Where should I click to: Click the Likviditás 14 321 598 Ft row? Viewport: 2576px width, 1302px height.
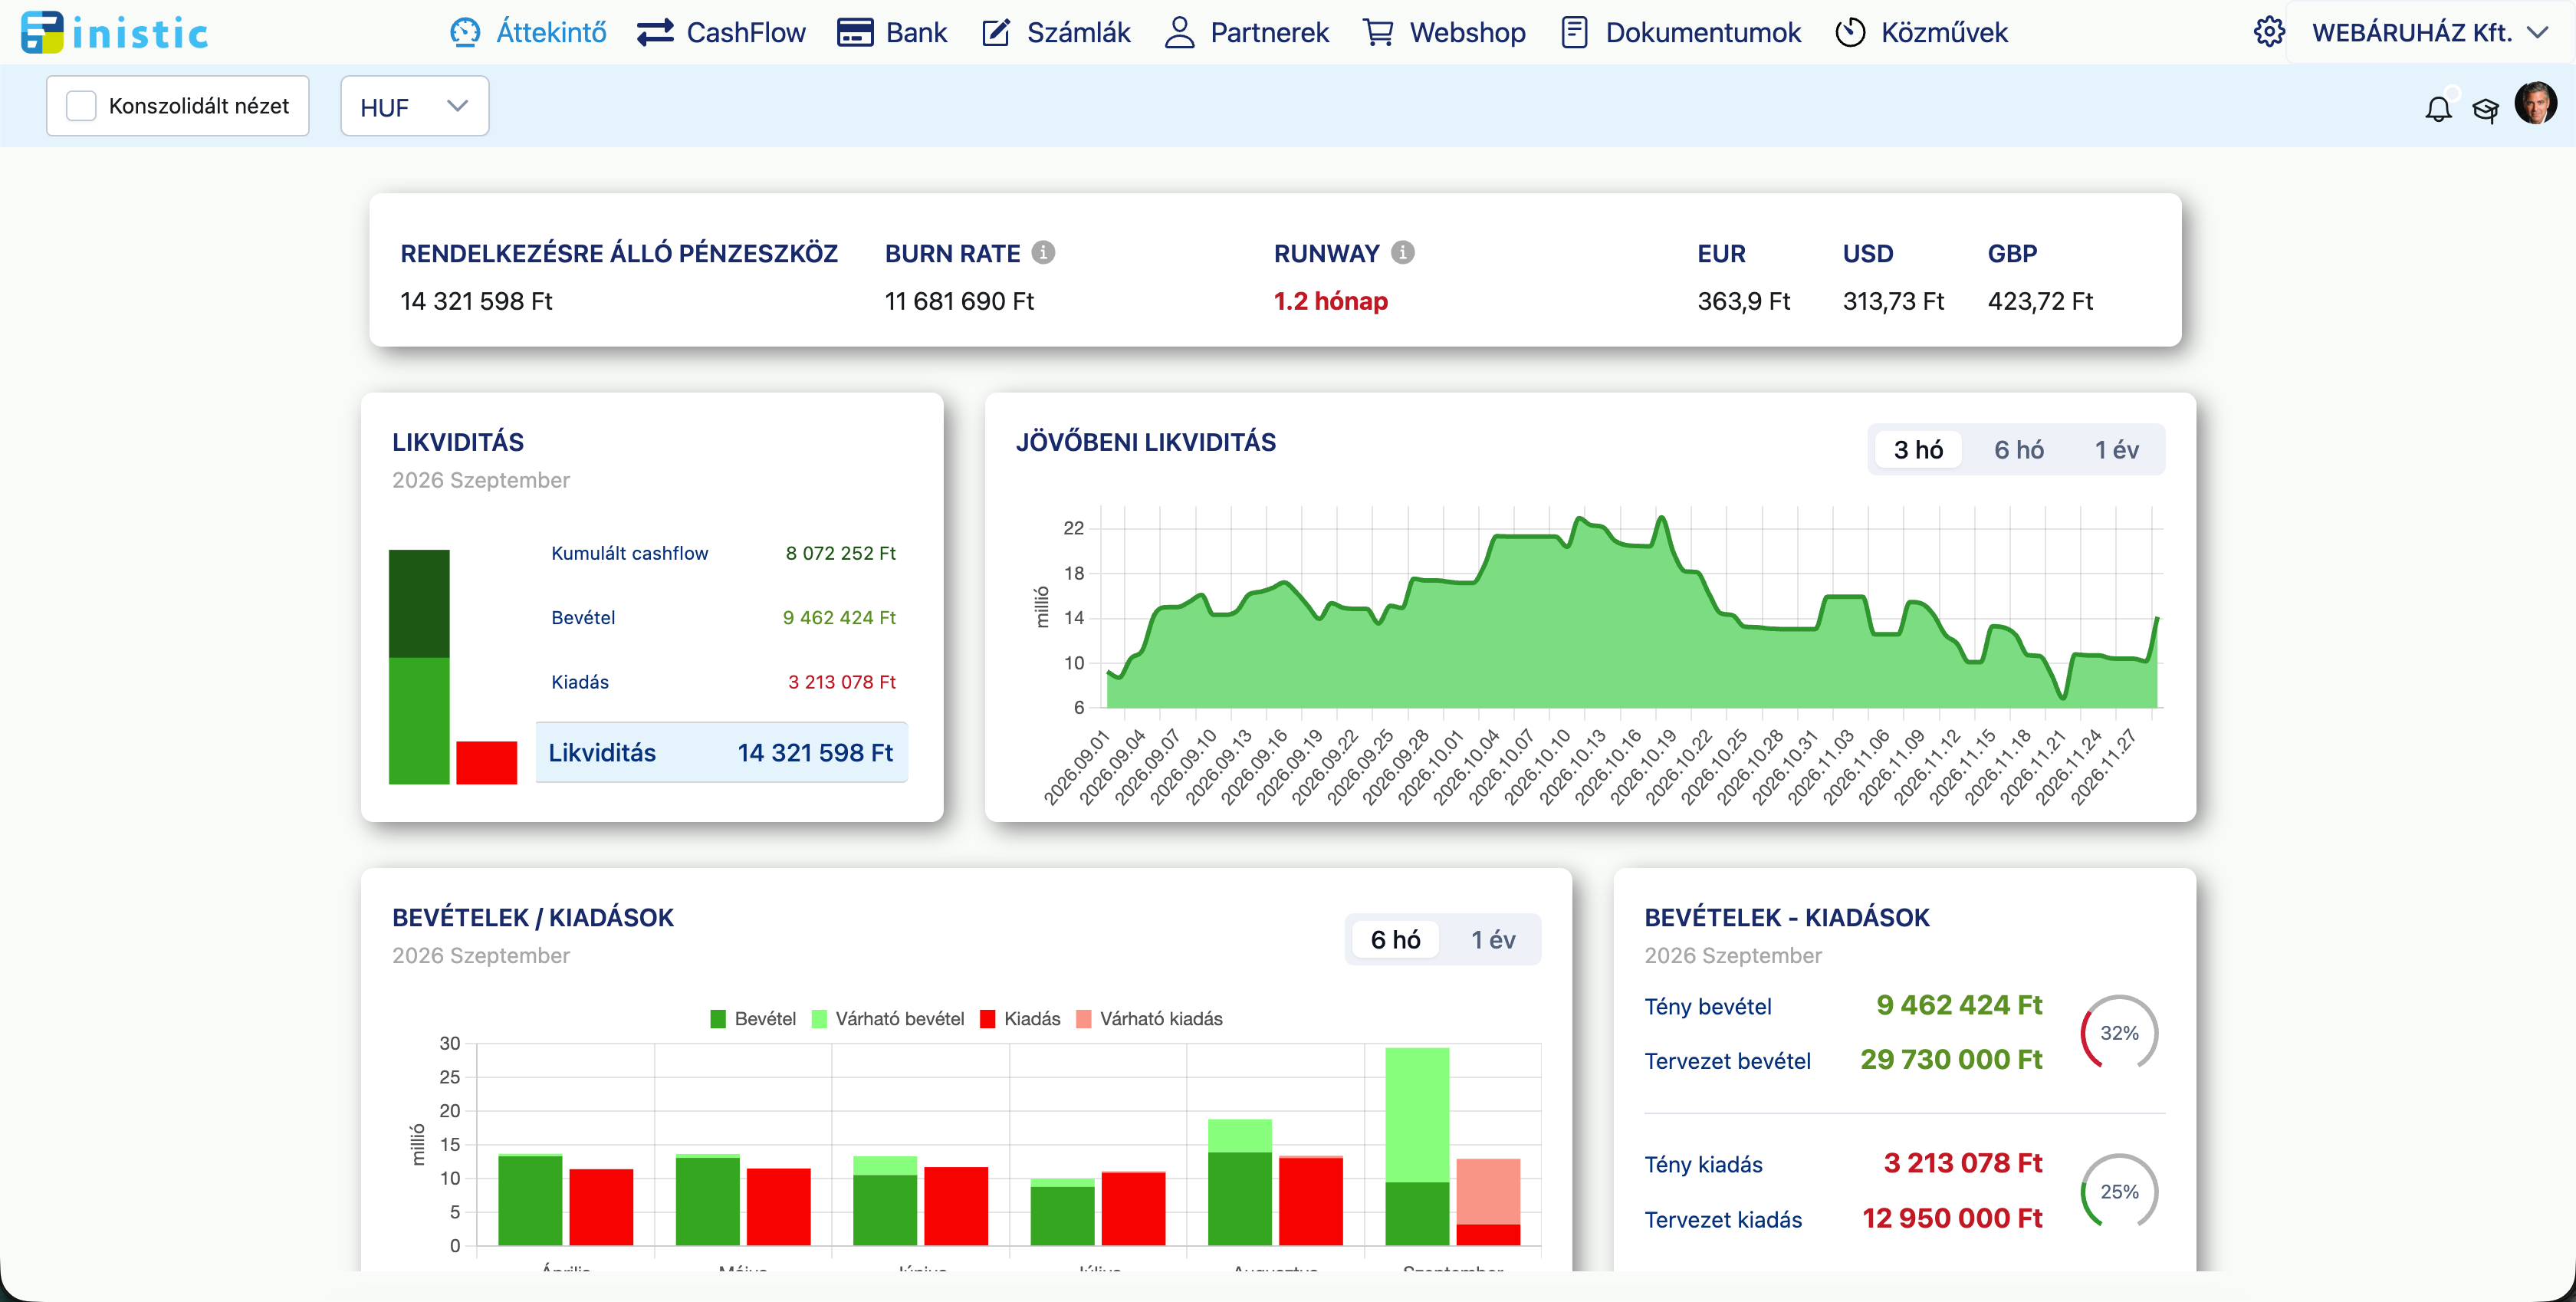(721, 753)
